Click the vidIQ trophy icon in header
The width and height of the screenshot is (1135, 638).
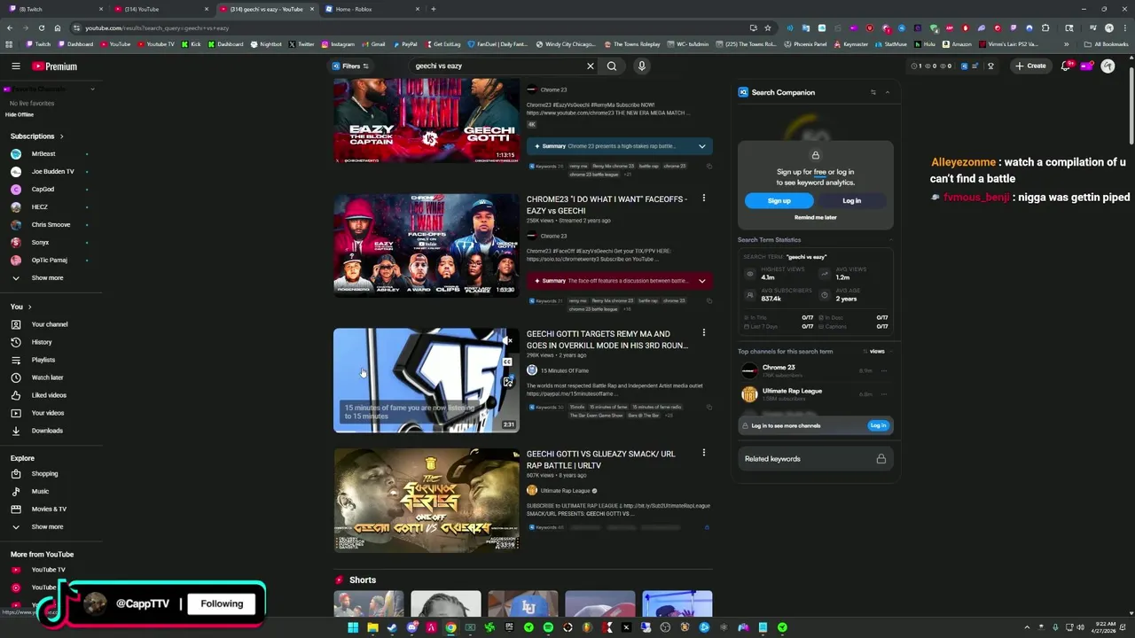990,66
